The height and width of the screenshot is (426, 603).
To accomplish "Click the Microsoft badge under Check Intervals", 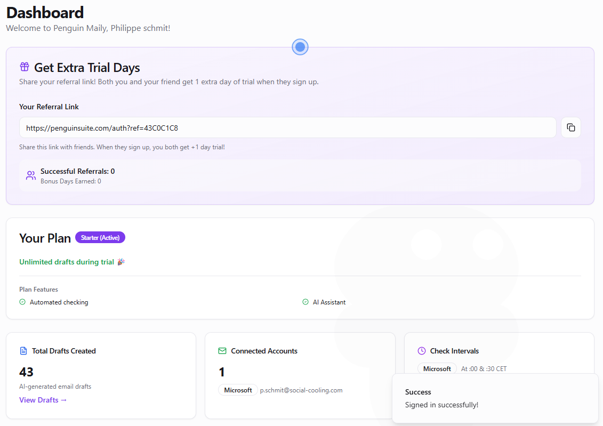I will pos(437,368).
